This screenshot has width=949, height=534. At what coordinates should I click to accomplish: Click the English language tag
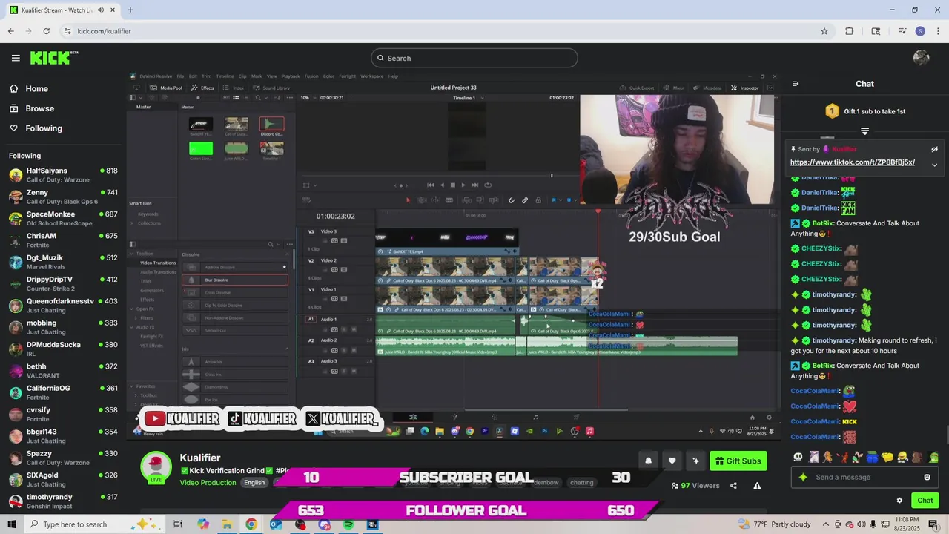pos(254,483)
